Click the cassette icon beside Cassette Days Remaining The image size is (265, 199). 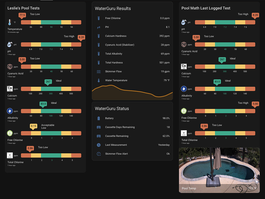tap(99, 127)
